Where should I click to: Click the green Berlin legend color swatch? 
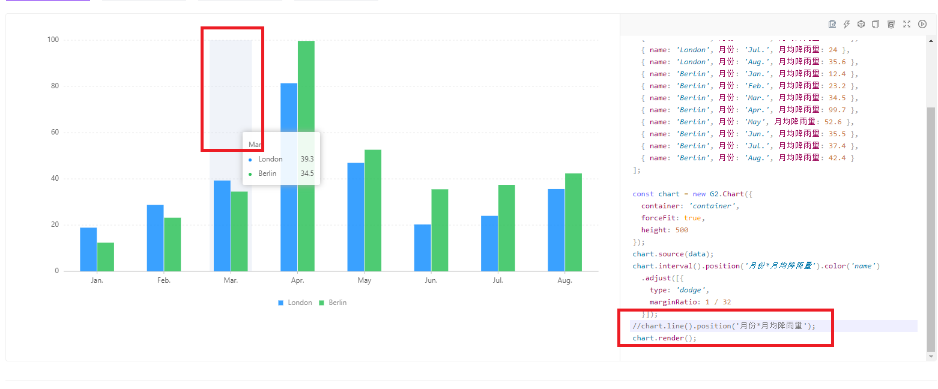pyautogui.click(x=322, y=302)
